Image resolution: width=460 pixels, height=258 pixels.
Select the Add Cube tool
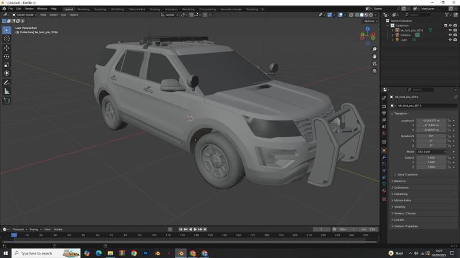tap(6, 101)
